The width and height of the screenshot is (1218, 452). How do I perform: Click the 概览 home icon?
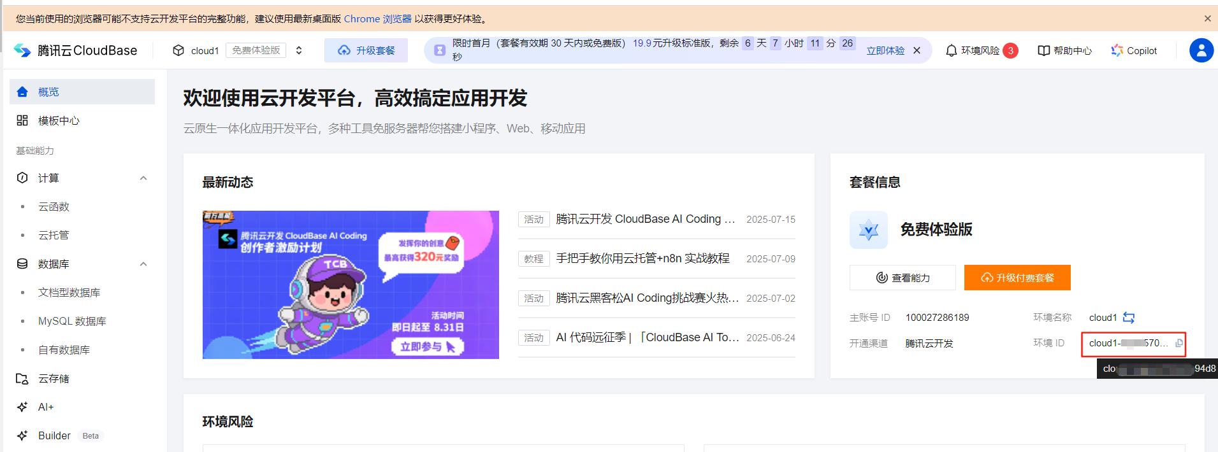click(x=22, y=92)
